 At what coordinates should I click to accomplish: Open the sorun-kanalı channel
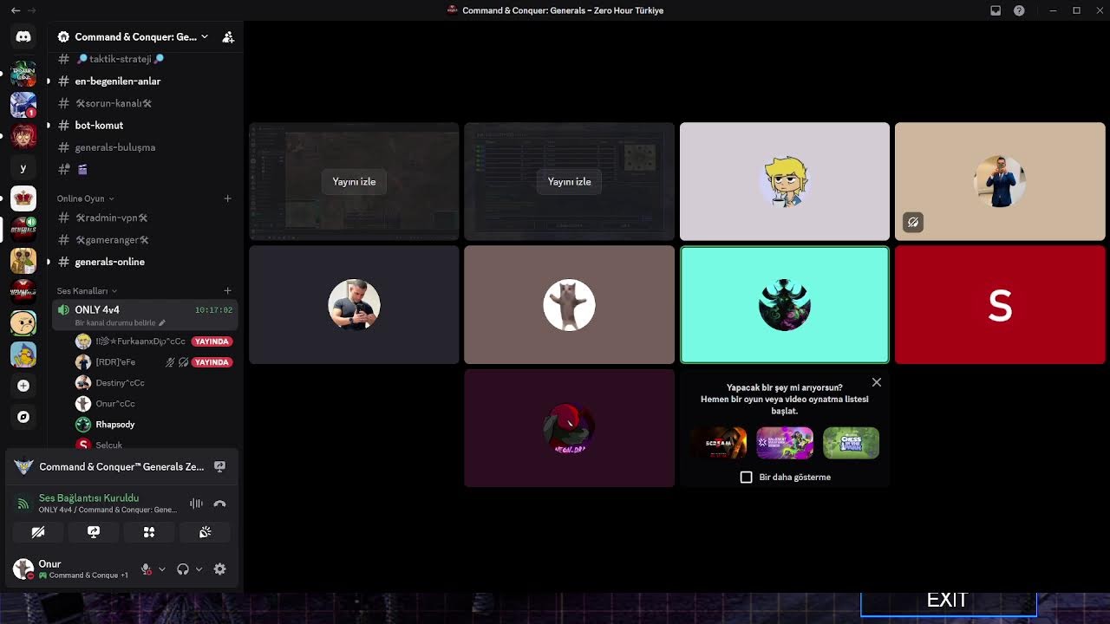[146, 103]
